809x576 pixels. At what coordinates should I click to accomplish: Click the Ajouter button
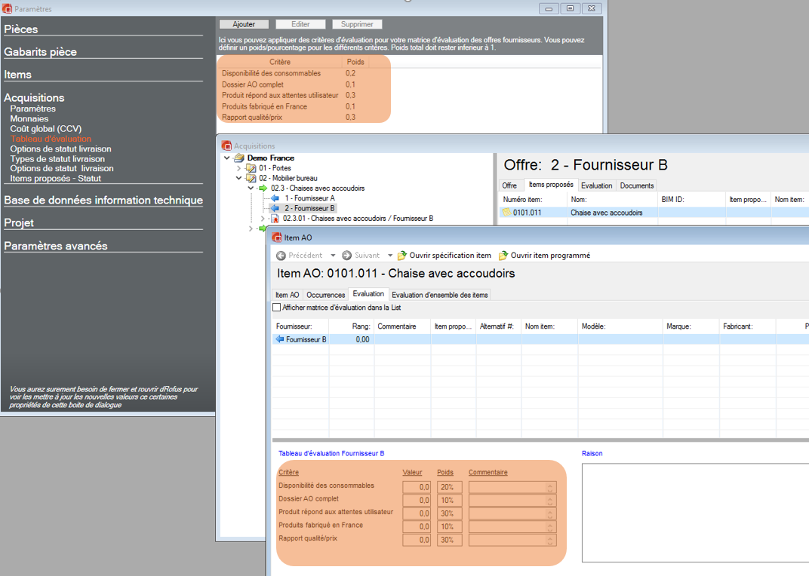(x=244, y=24)
